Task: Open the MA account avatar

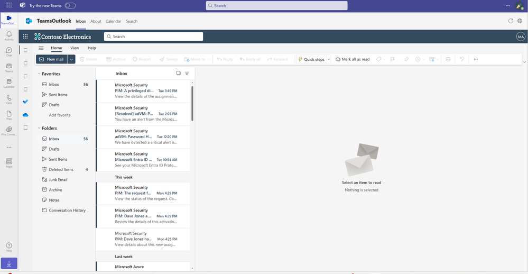Action: [521, 36]
